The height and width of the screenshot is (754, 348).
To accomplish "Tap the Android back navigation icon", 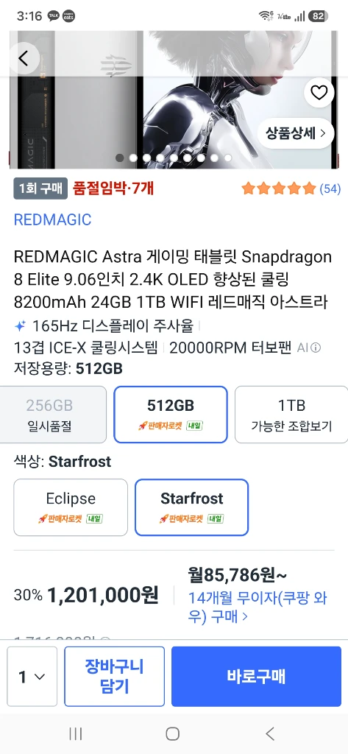I will point(270,733).
